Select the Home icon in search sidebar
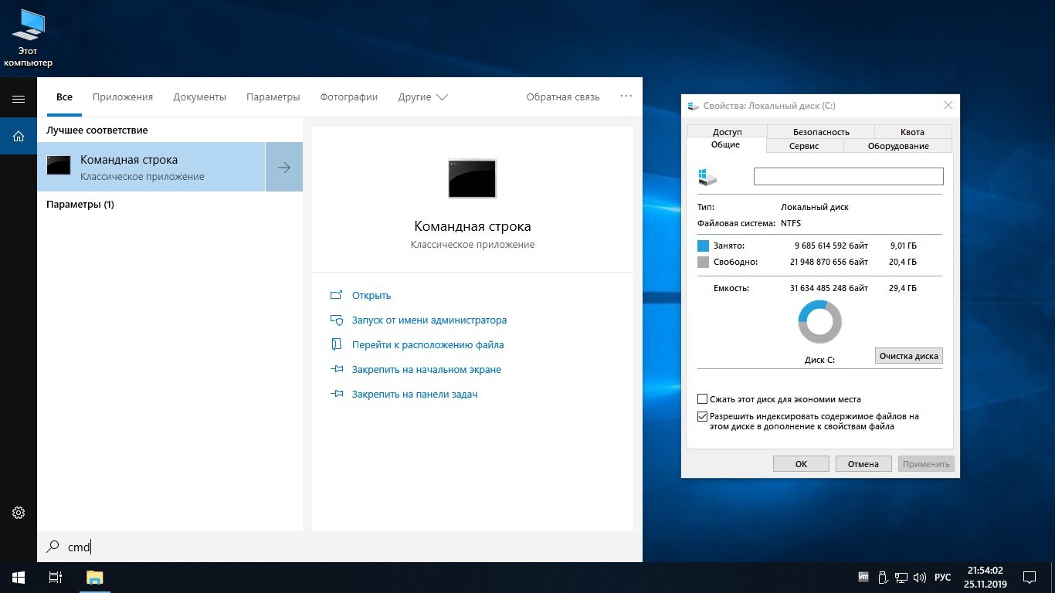This screenshot has height=593, width=1055. [19, 137]
